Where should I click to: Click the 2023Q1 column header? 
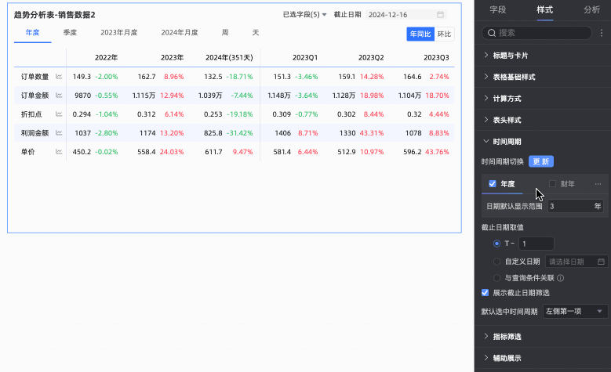coord(305,58)
